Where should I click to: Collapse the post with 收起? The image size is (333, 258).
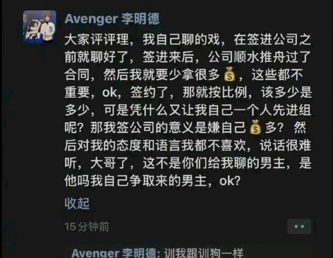click(x=77, y=203)
